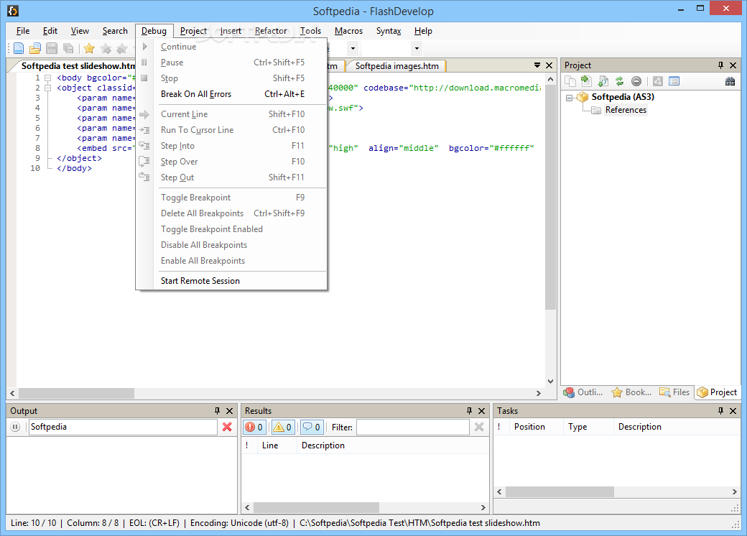Click the FlashDevelop app icon in title bar

(x=13, y=11)
